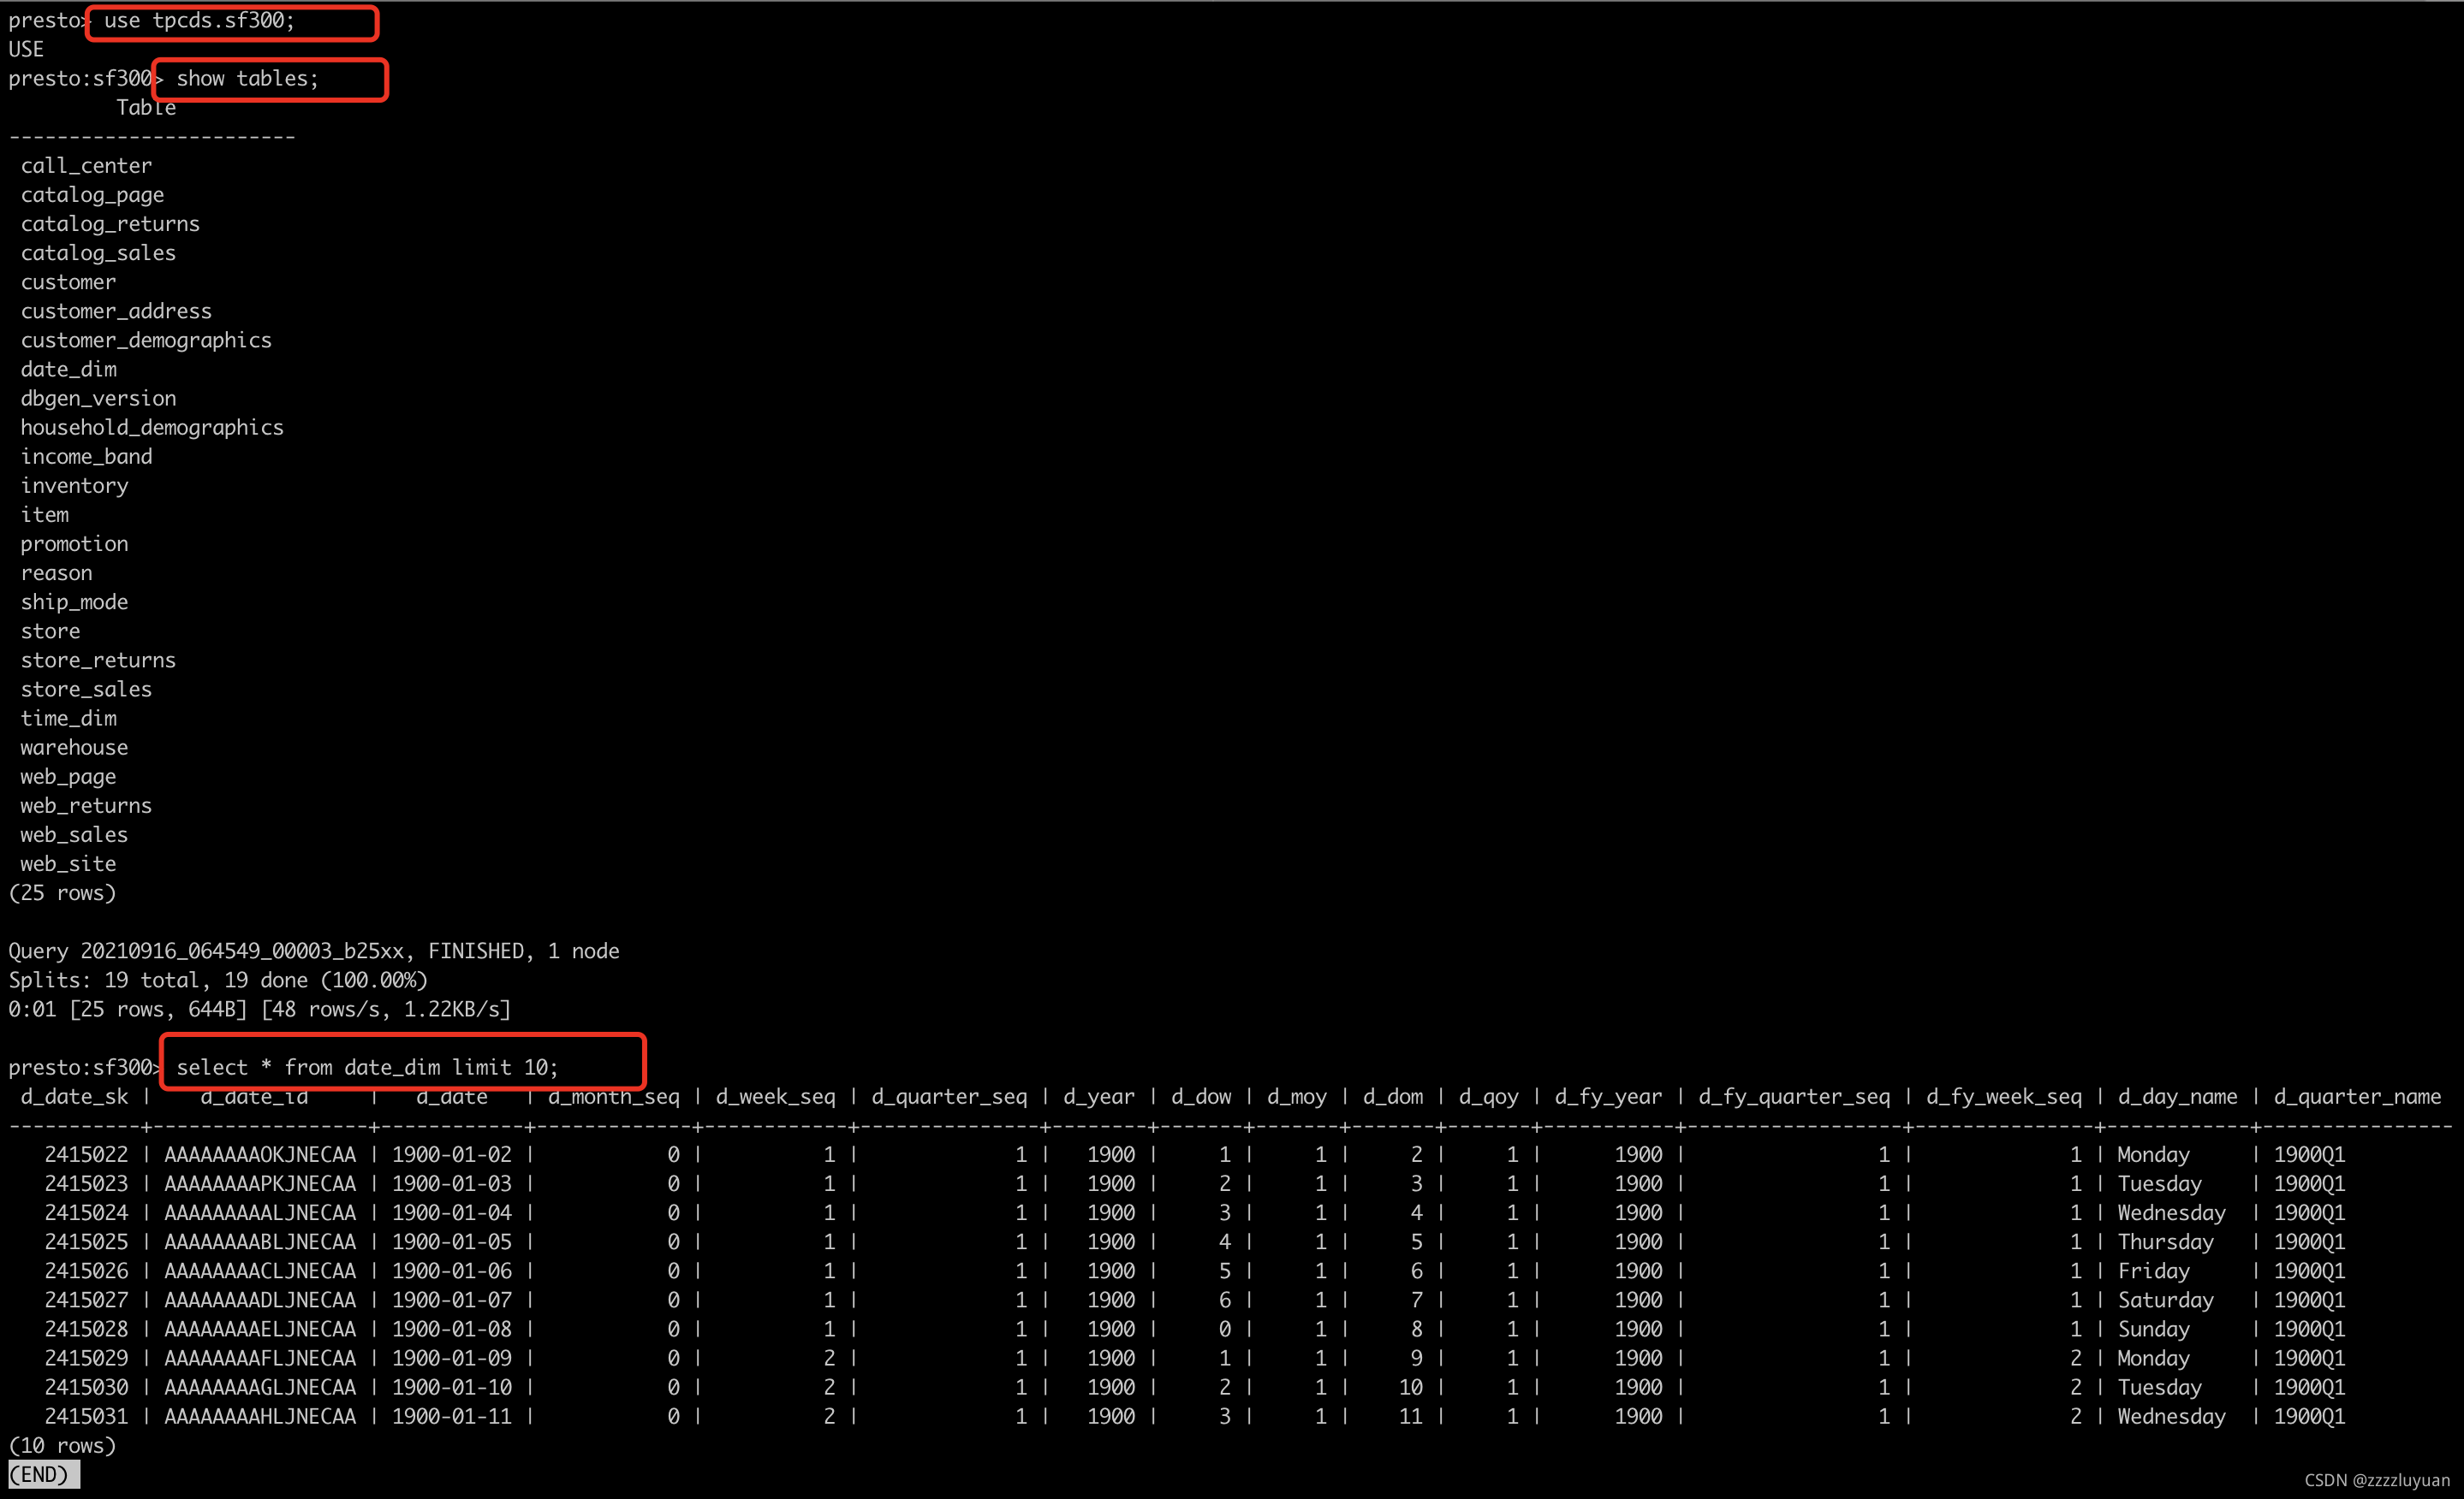Click the call_center table name
The width and height of the screenshot is (2464, 1499).
click(x=86, y=165)
